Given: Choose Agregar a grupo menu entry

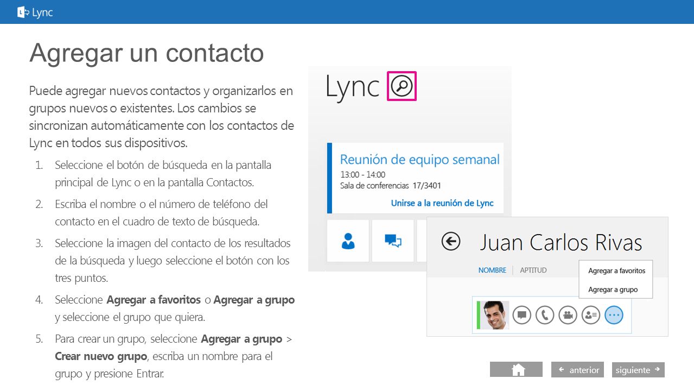Looking at the screenshot, I should [613, 289].
